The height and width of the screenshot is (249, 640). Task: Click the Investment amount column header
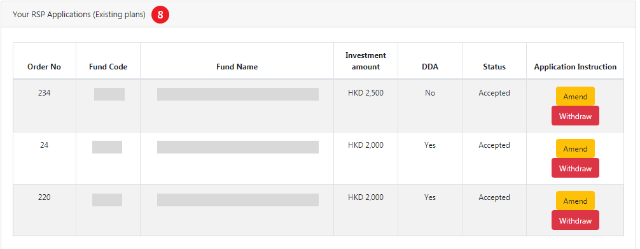click(366, 61)
